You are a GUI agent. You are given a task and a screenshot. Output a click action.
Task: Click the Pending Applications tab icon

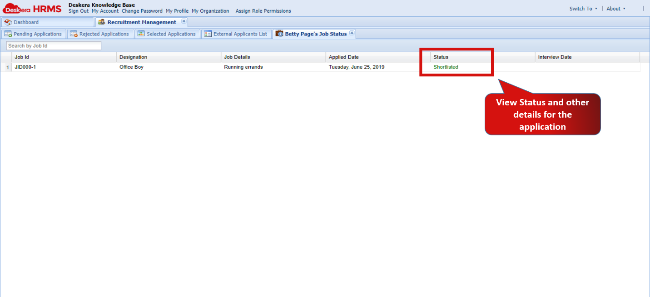[8, 34]
